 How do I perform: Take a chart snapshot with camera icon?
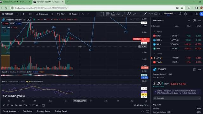coord(196,14)
